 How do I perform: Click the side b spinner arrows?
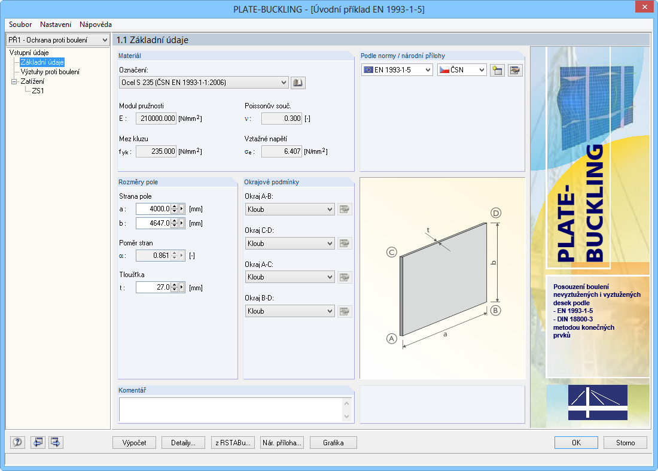[x=175, y=223]
